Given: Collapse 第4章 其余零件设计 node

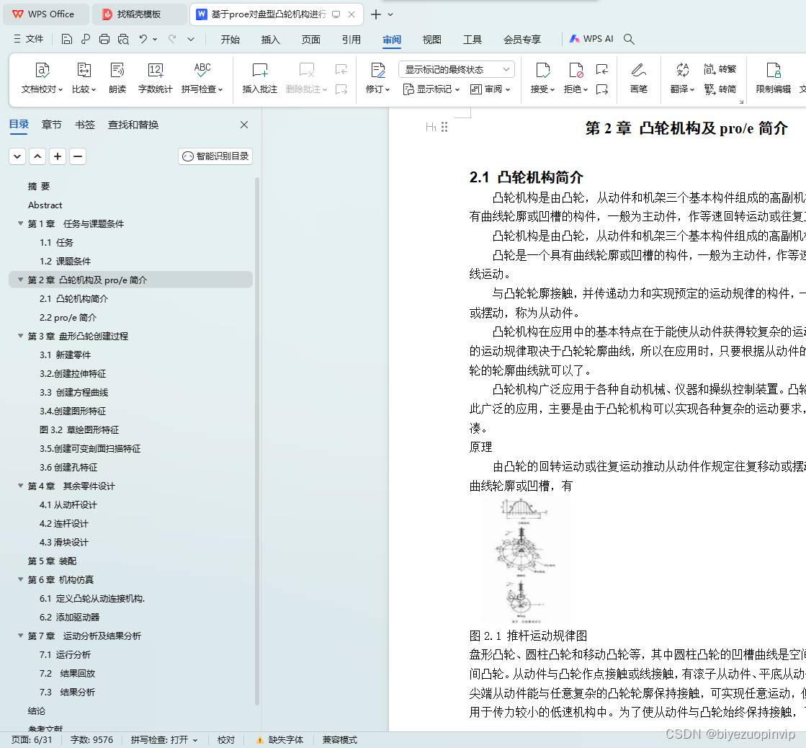Looking at the screenshot, I should point(21,486).
